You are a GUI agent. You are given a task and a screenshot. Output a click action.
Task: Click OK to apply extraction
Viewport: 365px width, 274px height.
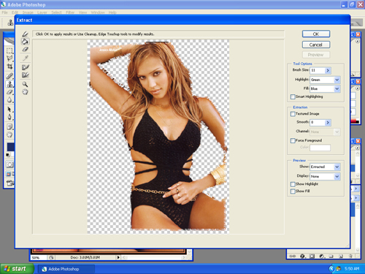pyautogui.click(x=316, y=34)
